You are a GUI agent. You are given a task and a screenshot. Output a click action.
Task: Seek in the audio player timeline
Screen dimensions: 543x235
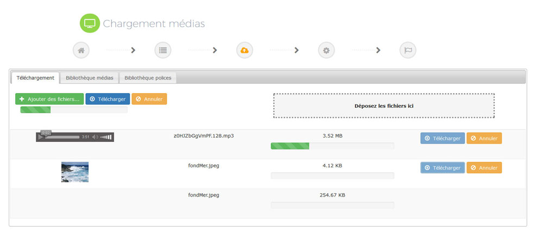click(62, 137)
